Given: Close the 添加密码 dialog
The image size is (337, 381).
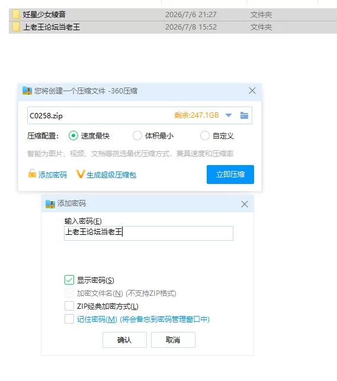Looking at the screenshot, I should click(x=245, y=204).
